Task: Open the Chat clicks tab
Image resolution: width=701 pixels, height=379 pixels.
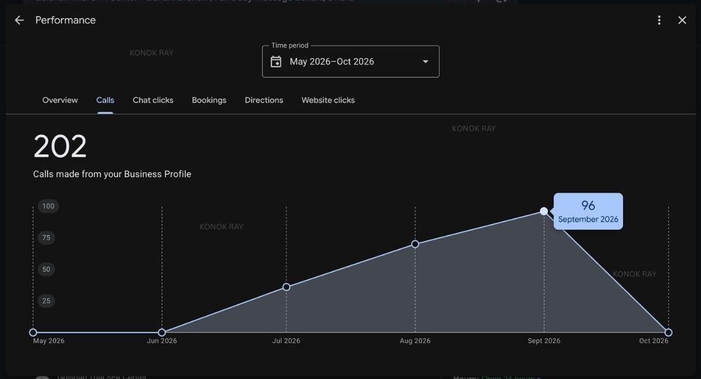Action: [x=153, y=100]
